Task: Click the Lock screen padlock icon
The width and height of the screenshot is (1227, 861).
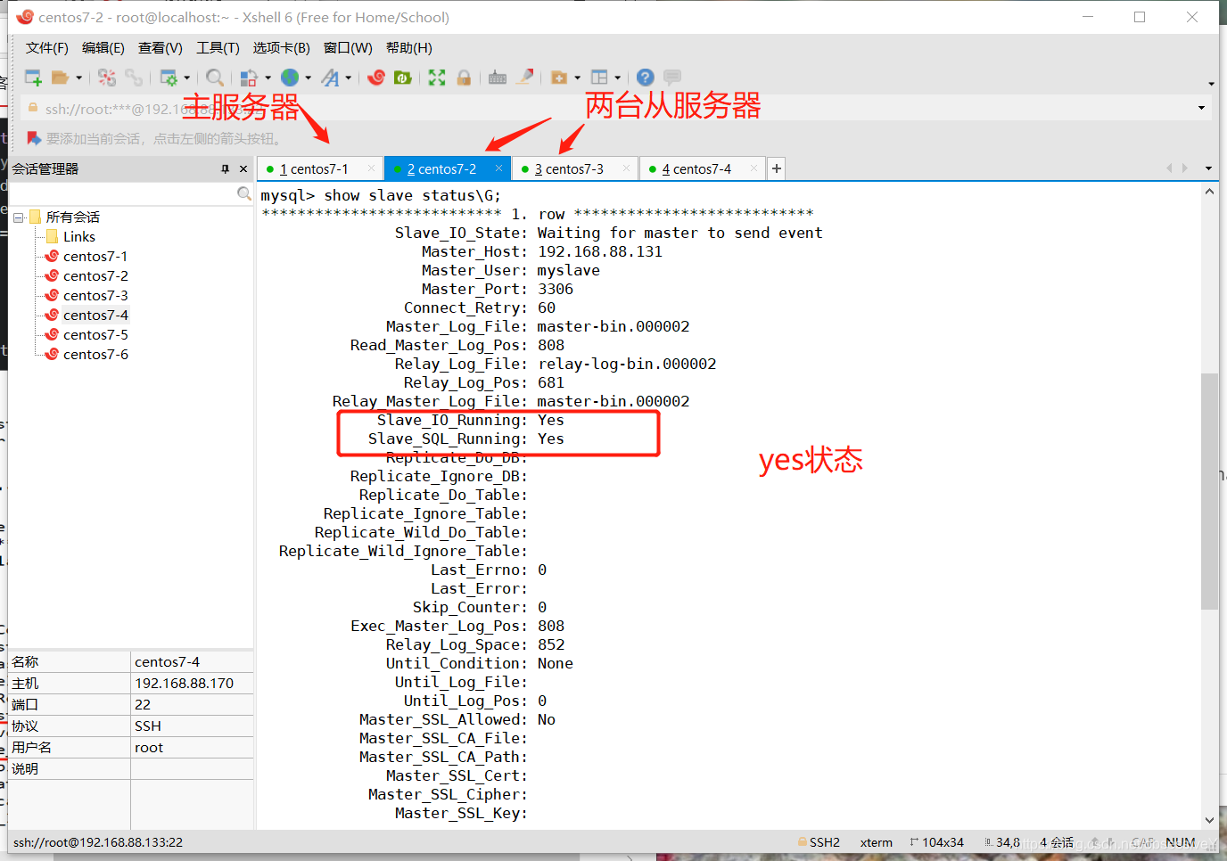Action: point(464,78)
